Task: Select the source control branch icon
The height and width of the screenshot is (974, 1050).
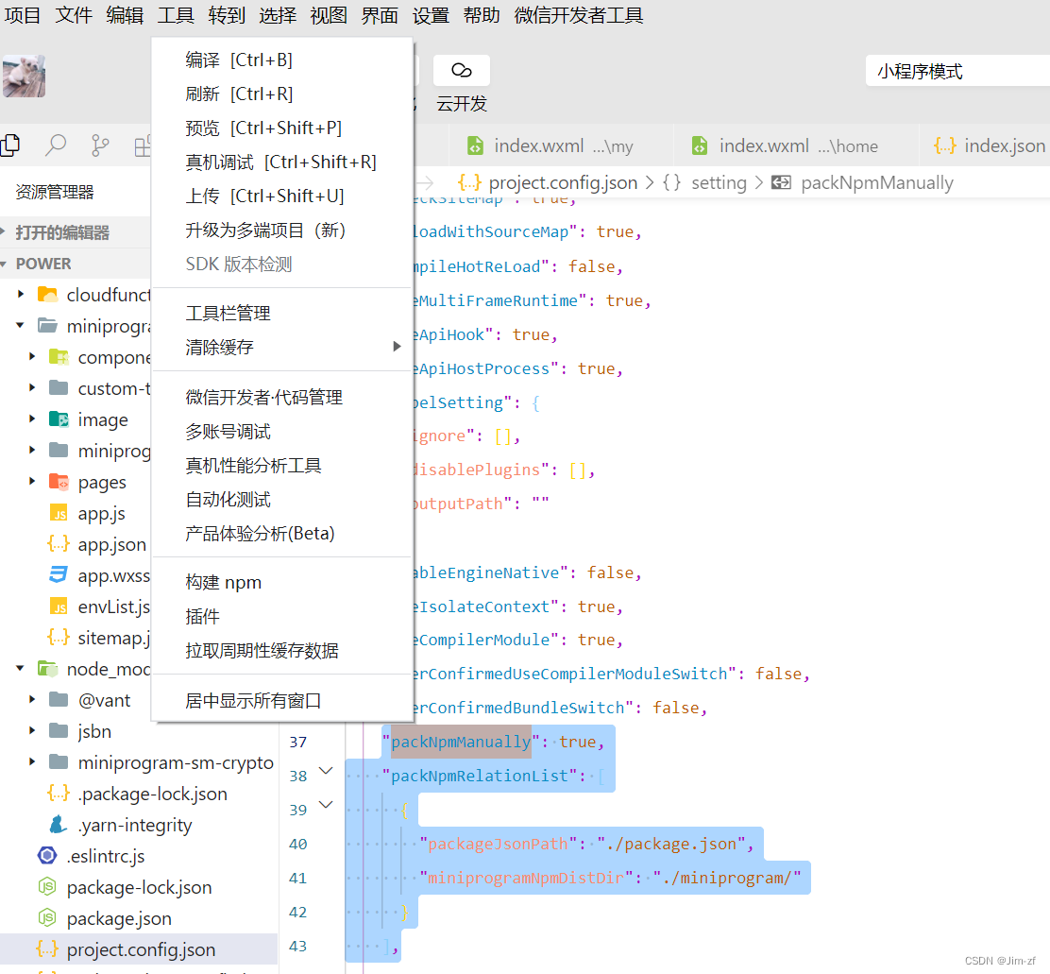Action: tap(99, 145)
